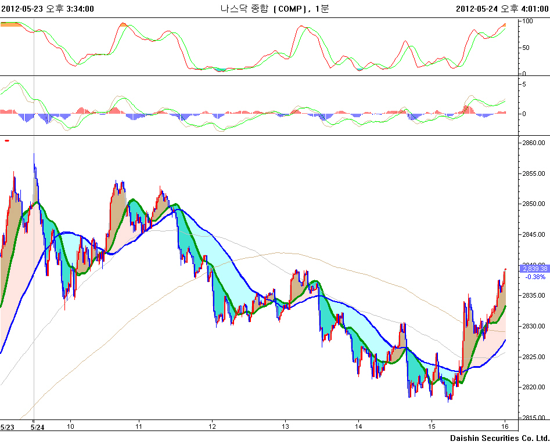Click the orange overbought area at stochastic panel's left edge
This screenshot has width=550, height=445.
[x=10, y=24]
